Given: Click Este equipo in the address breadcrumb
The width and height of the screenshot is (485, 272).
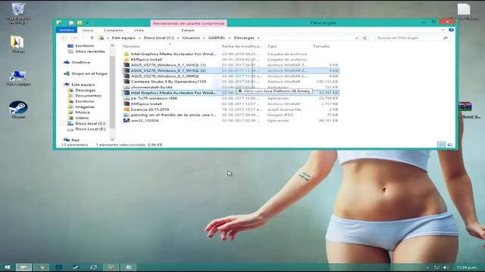Looking at the screenshot, I should pos(124,38).
